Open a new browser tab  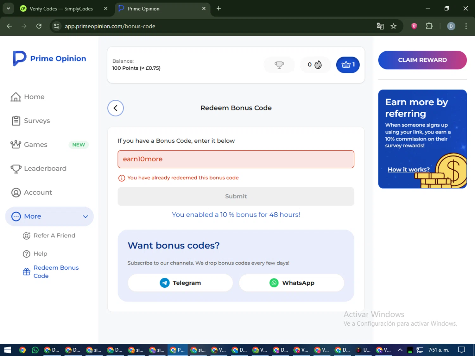click(x=218, y=9)
